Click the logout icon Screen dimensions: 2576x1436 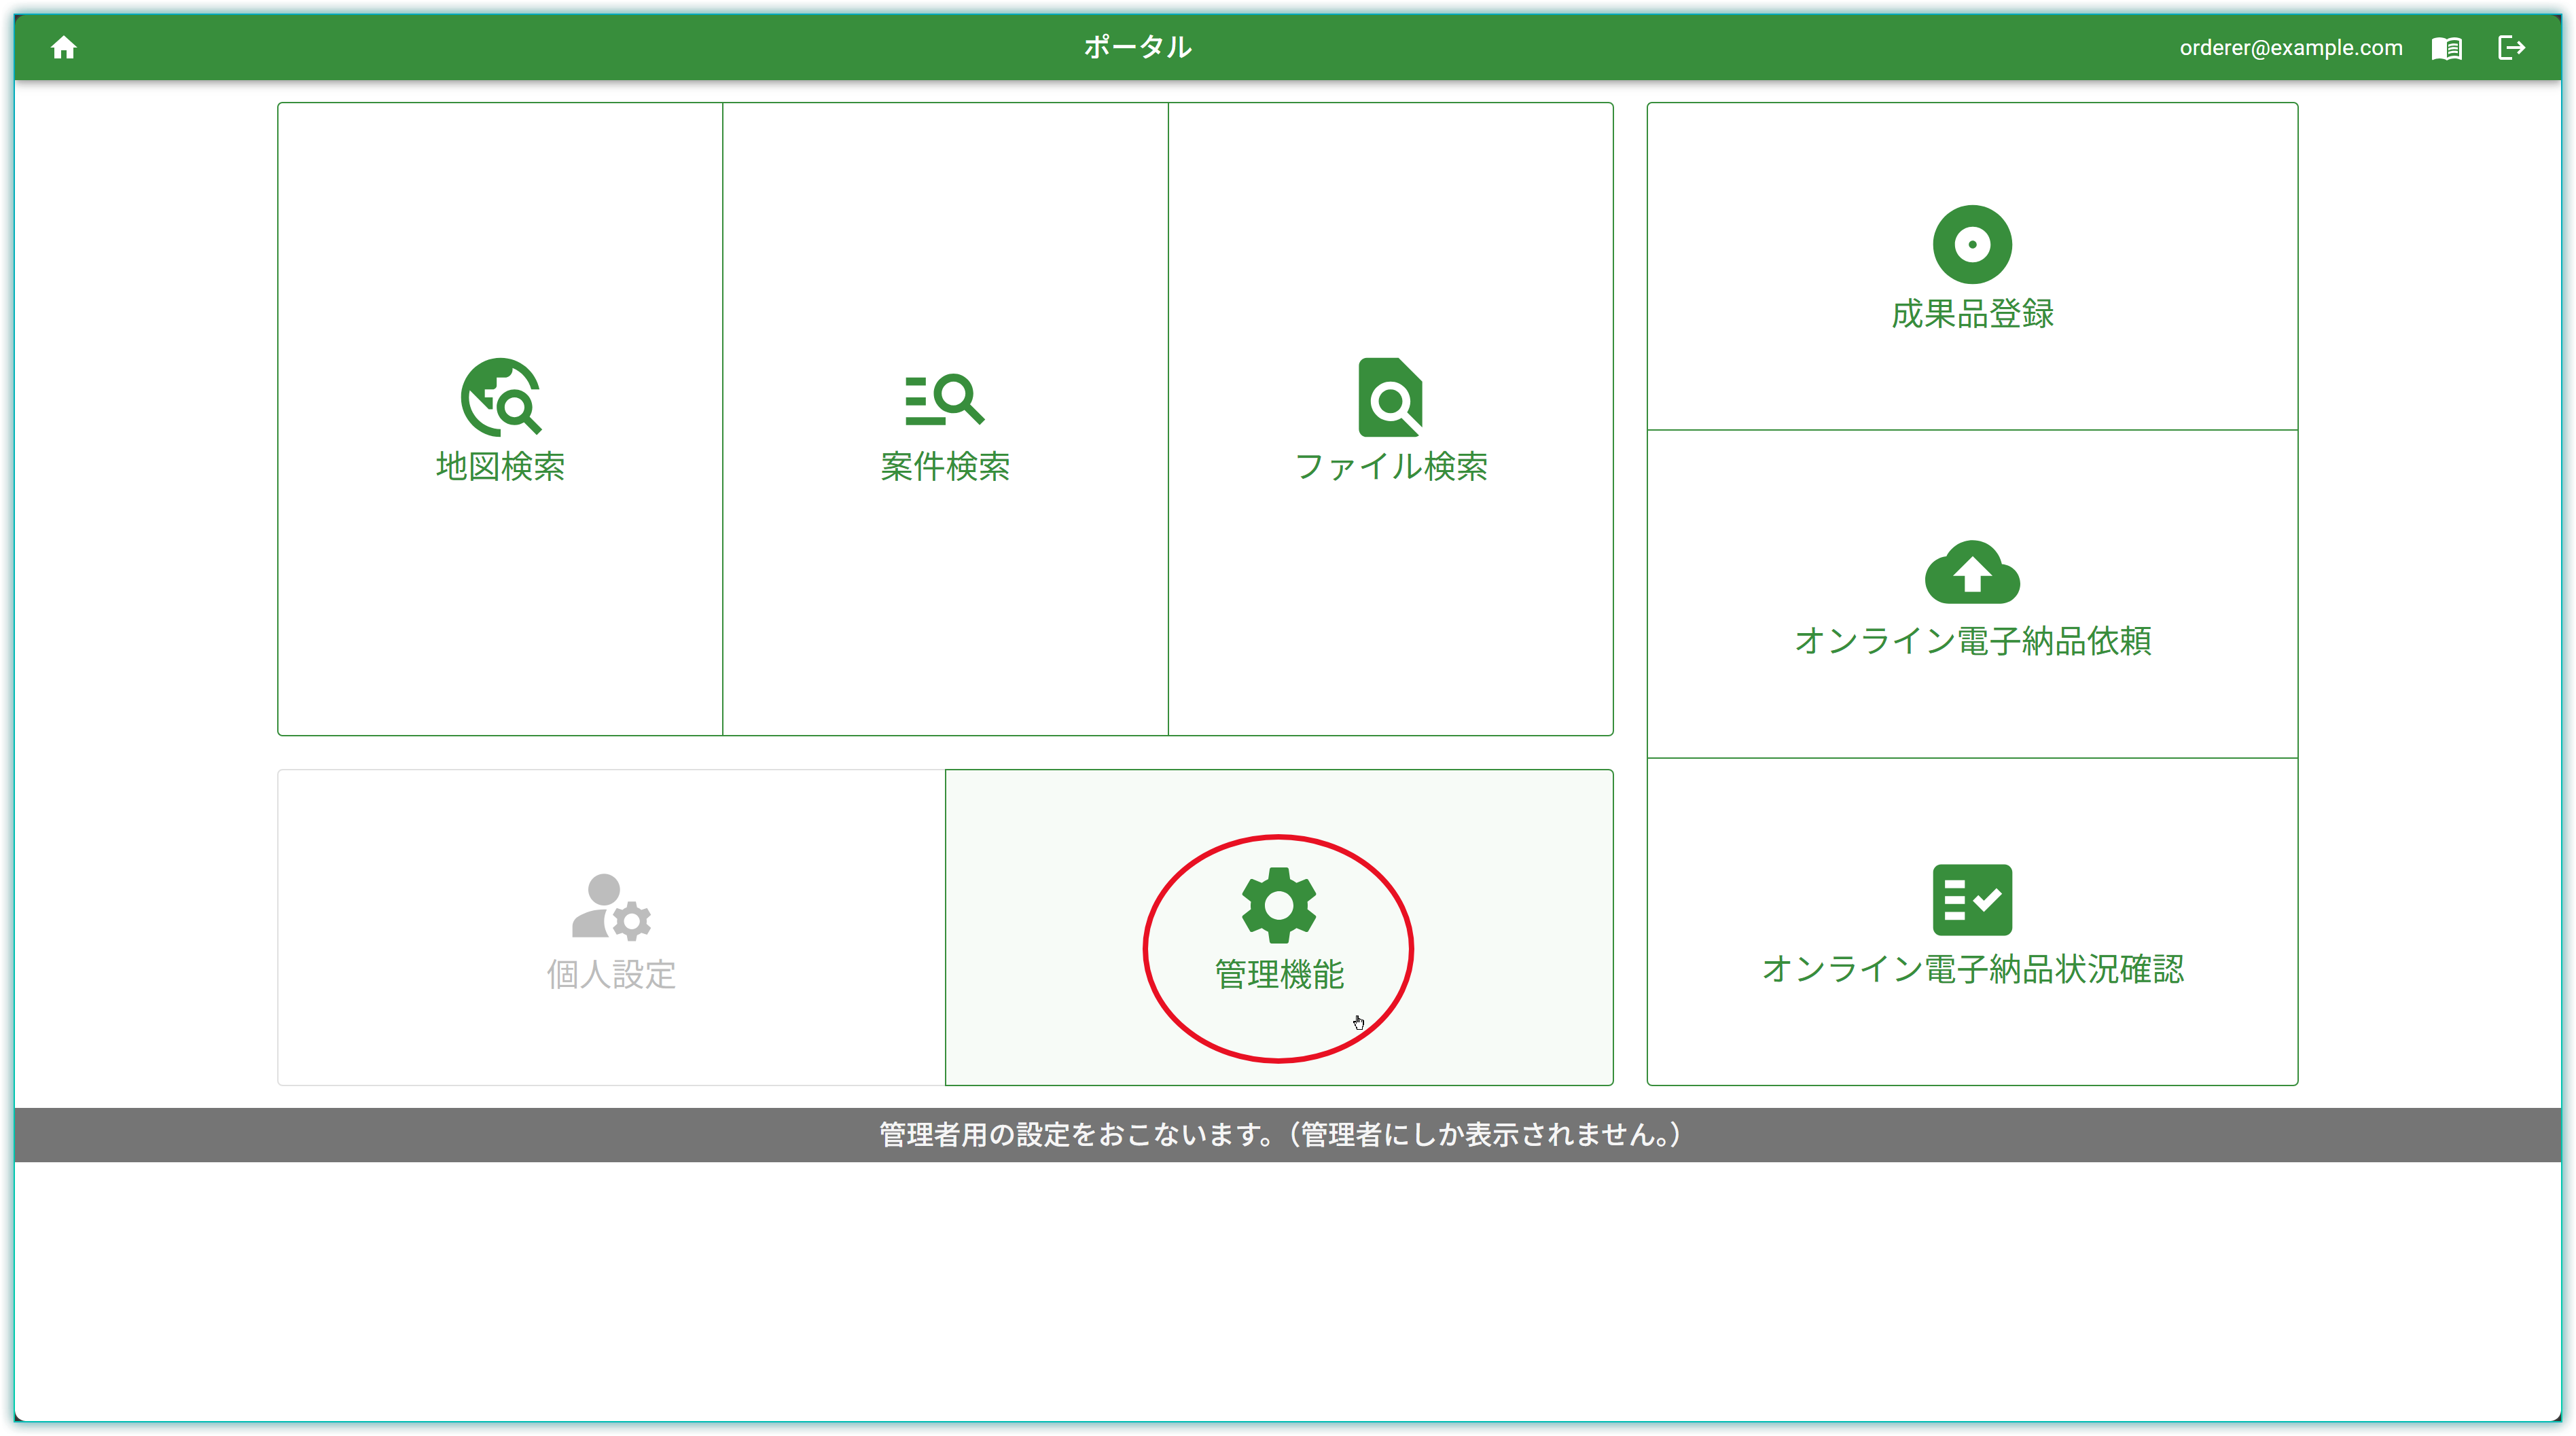(2511, 47)
